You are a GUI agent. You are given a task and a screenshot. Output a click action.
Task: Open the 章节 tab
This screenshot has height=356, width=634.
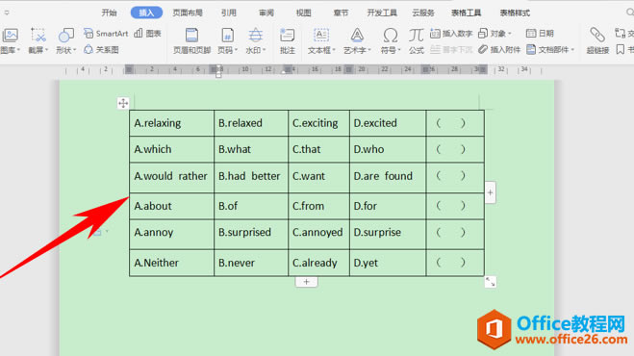[341, 13]
